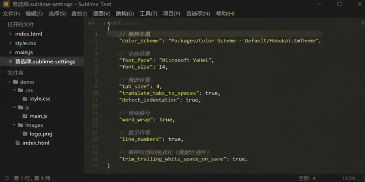Click the // 自动换行 comment line
Screen dimensions: 365x182
[135, 113]
